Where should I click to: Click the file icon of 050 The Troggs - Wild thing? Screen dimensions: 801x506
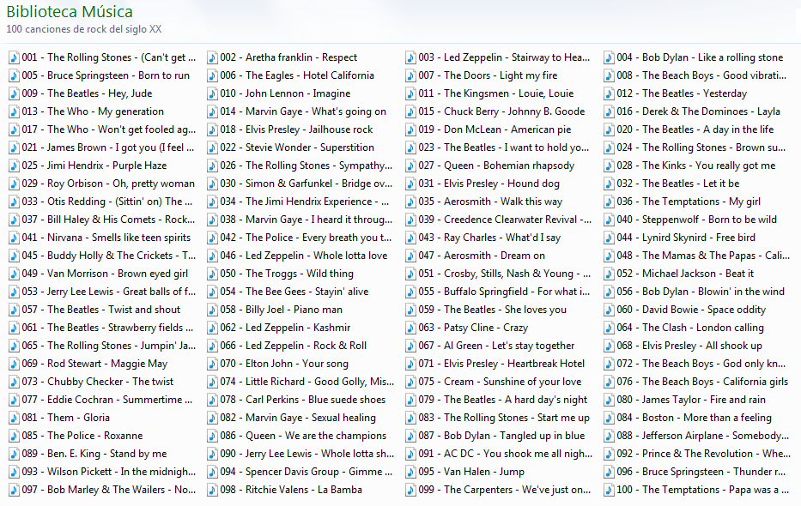pos(213,274)
